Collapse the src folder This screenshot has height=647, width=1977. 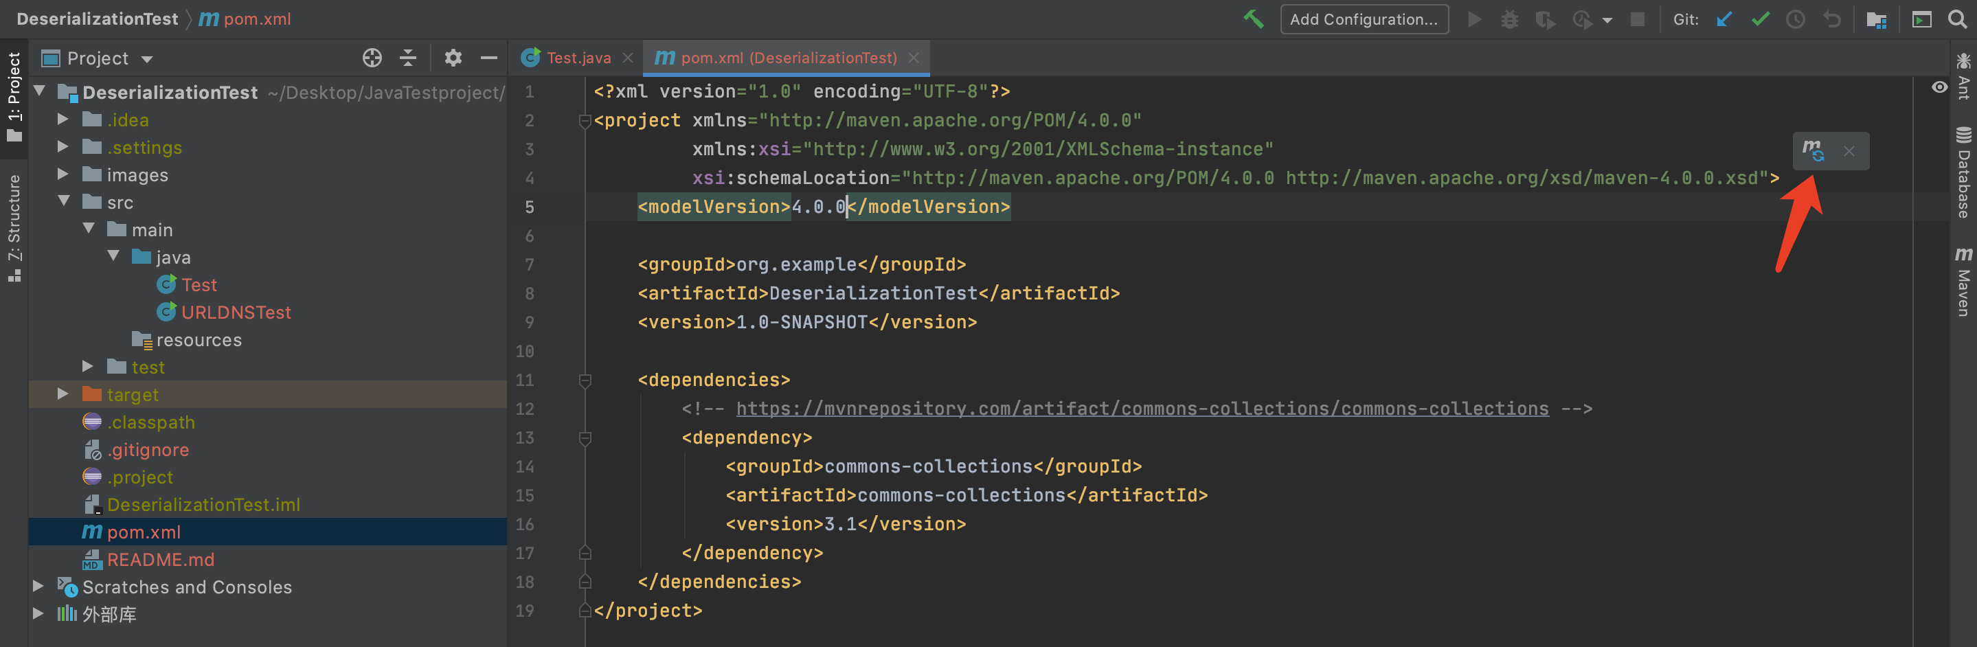(64, 201)
